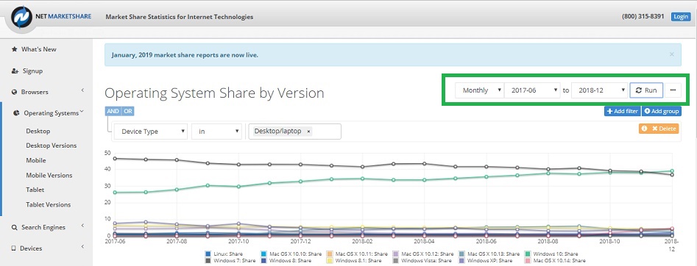Select Tablet in sidebar
697x266 pixels.
(35, 190)
